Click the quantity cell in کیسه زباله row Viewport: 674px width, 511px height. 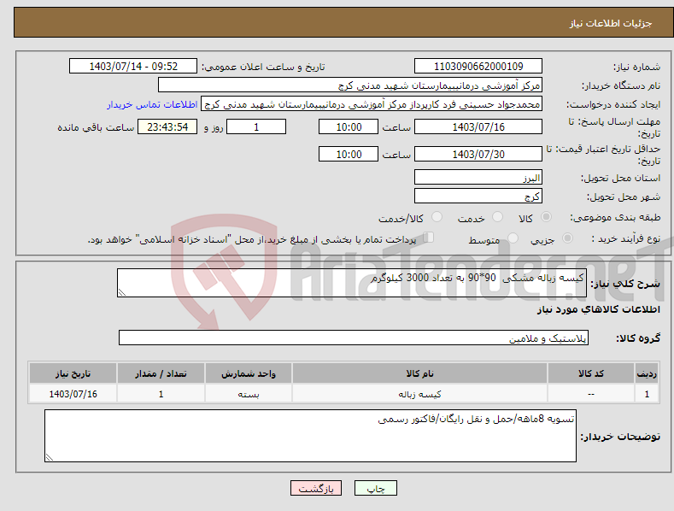(161, 394)
